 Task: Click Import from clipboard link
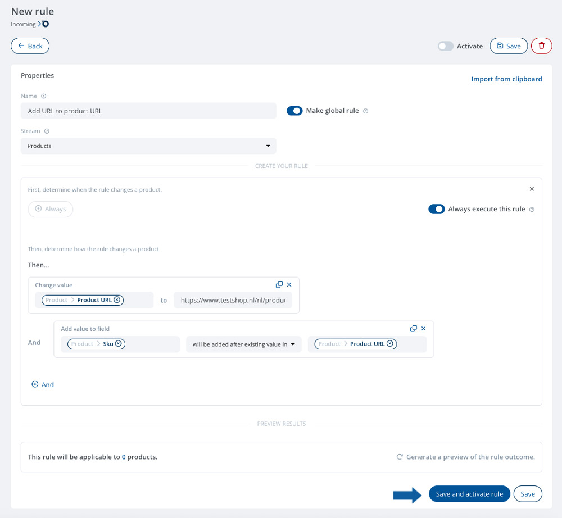(506, 79)
